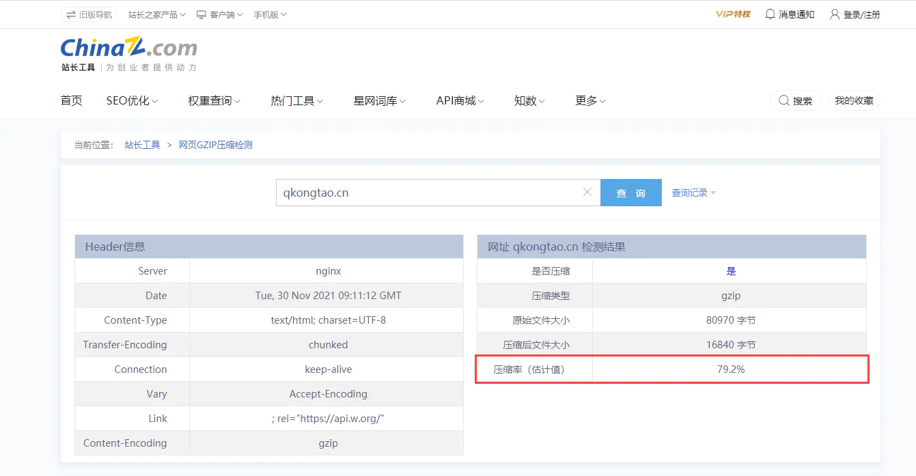Click the Link header label
The image size is (916, 476).
click(x=158, y=419)
